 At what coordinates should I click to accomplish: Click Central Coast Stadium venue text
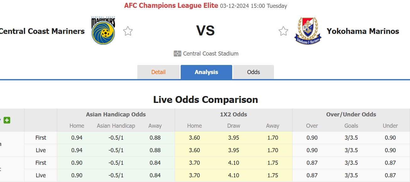(x=211, y=54)
